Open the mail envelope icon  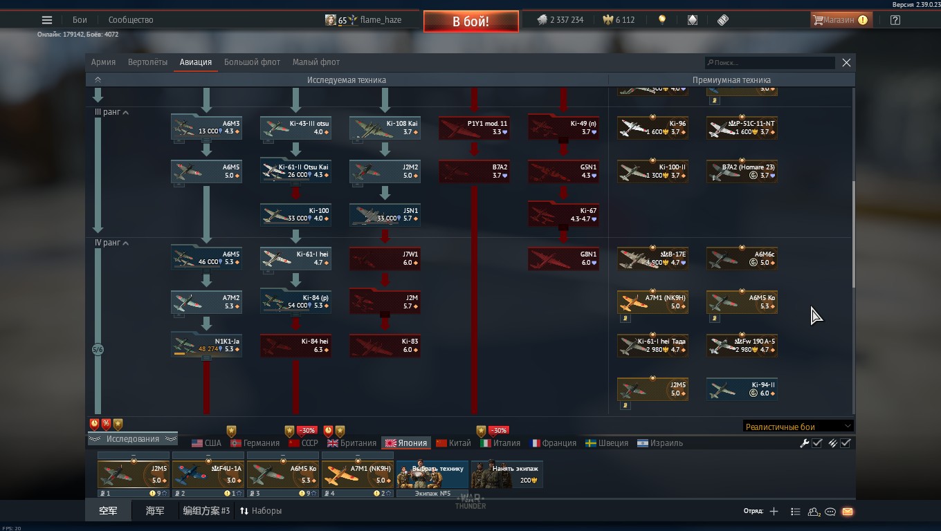tap(848, 512)
